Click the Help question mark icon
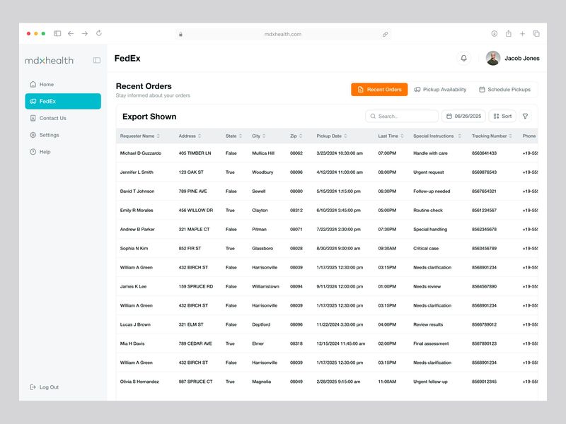566x424 pixels. [33, 152]
